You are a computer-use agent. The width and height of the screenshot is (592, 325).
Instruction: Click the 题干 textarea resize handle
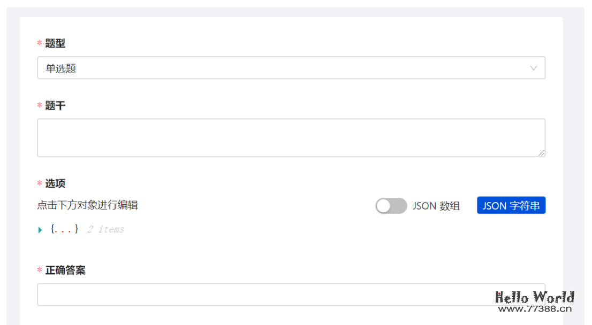pyautogui.click(x=541, y=153)
